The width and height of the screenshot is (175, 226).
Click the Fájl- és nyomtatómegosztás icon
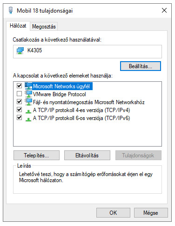[28, 102]
